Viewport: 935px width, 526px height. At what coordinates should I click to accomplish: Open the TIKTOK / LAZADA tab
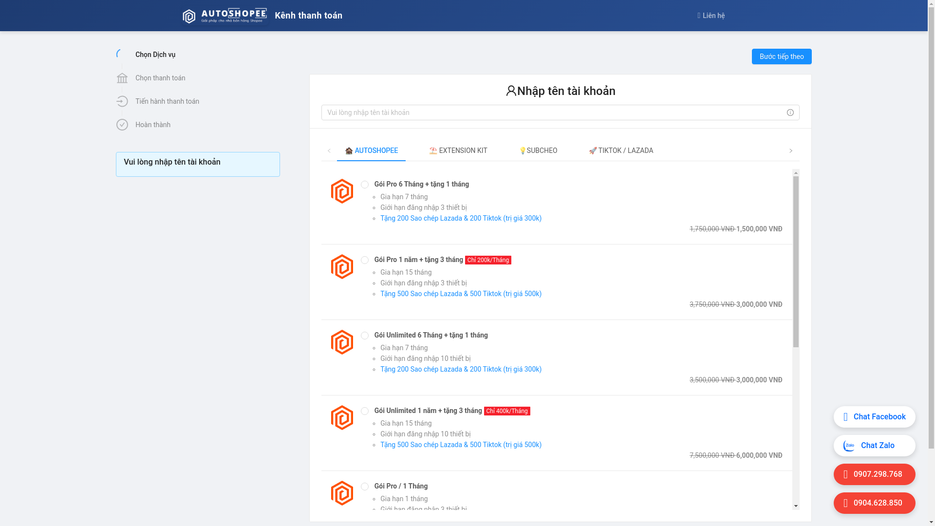[x=621, y=150]
